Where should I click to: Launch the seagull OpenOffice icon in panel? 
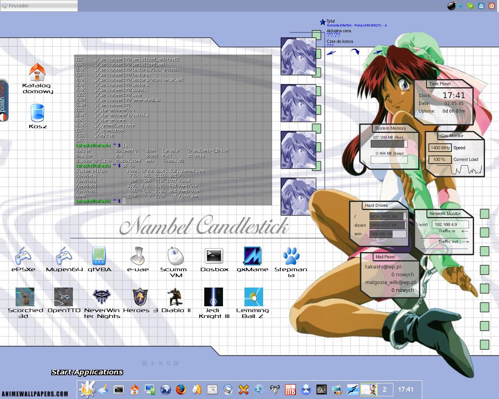click(353, 389)
